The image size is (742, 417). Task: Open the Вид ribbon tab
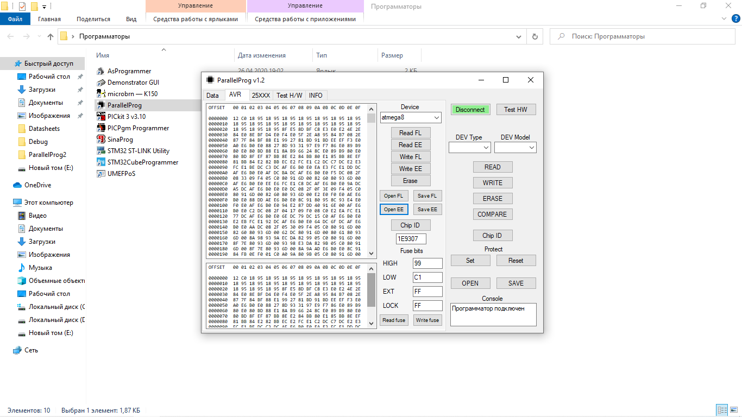point(131,19)
